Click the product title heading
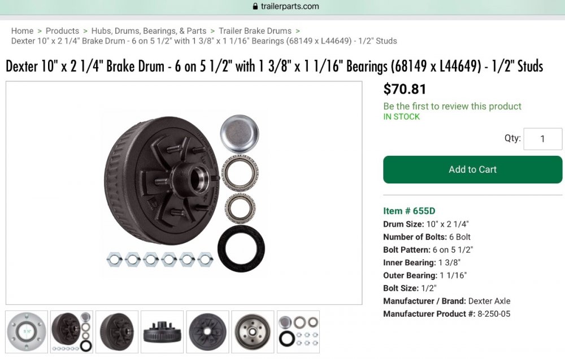 pos(274,66)
